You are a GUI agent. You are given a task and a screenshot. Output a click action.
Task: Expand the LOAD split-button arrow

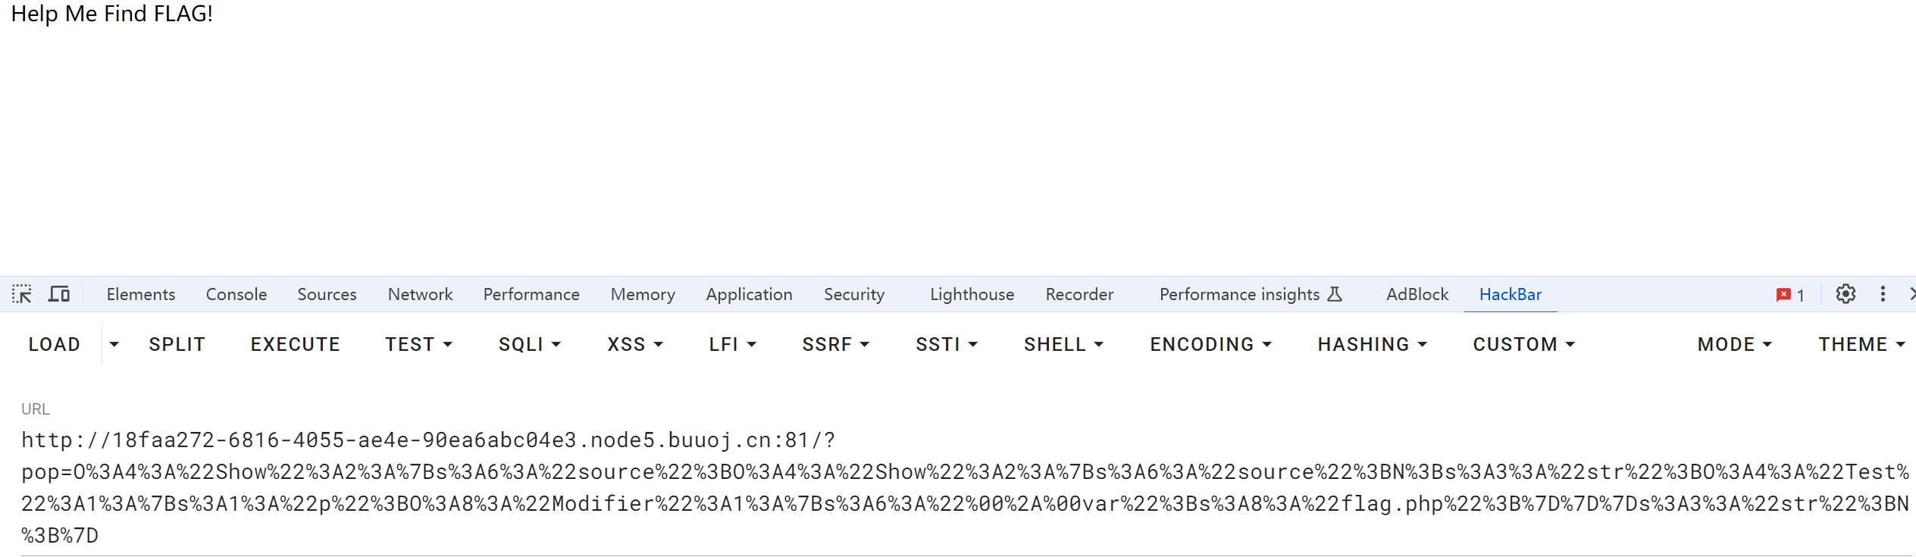click(x=114, y=344)
